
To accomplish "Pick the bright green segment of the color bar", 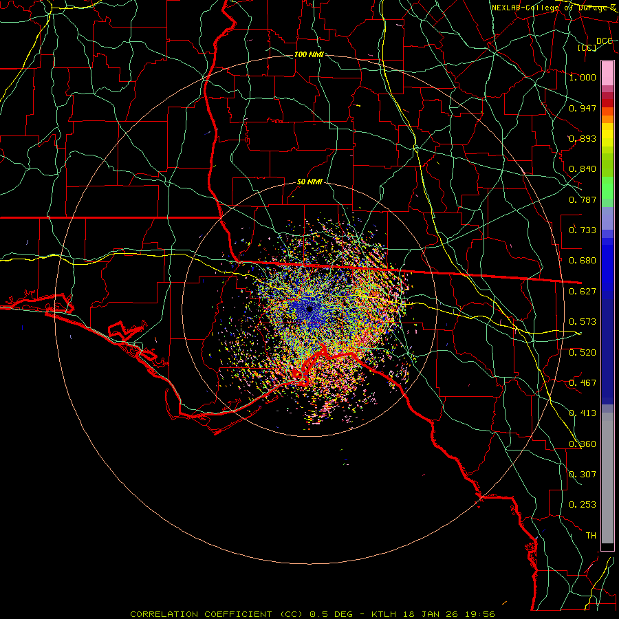I will click(x=607, y=188).
